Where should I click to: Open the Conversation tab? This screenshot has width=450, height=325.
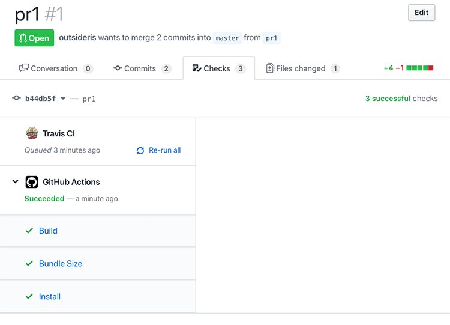click(56, 68)
